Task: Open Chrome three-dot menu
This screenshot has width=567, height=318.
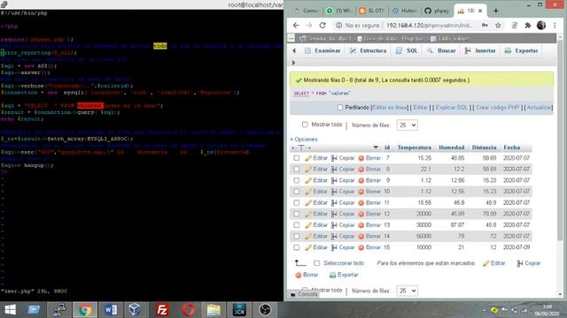Action: (x=555, y=26)
